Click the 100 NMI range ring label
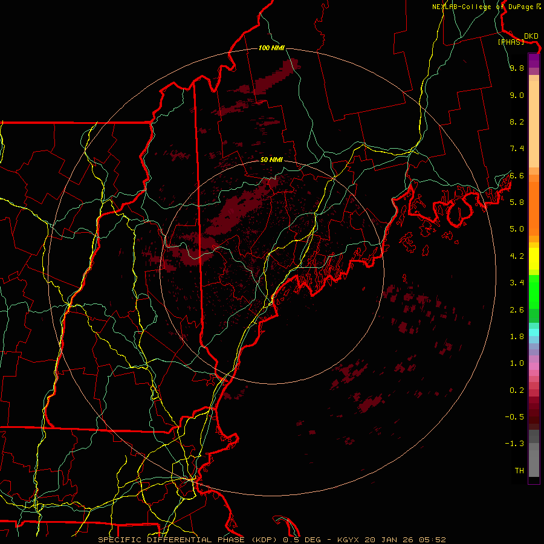The height and width of the screenshot is (544, 544). click(x=271, y=48)
